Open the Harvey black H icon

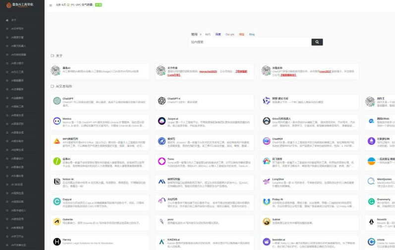click(x=57, y=242)
